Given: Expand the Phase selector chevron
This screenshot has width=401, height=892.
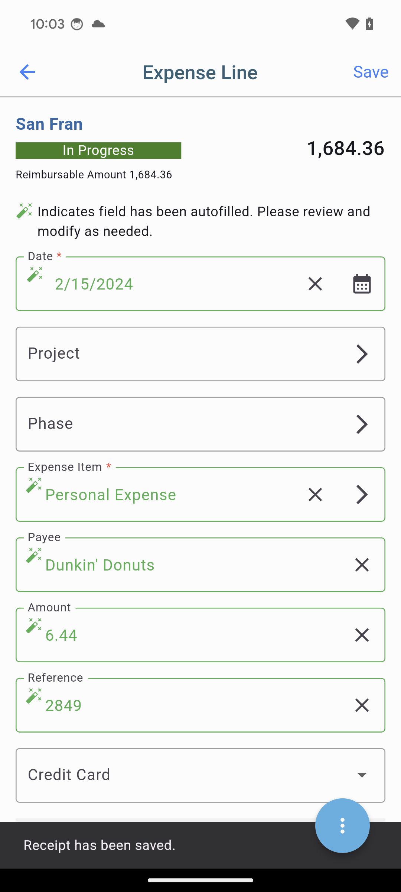Looking at the screenshot, I should point(362,424).
